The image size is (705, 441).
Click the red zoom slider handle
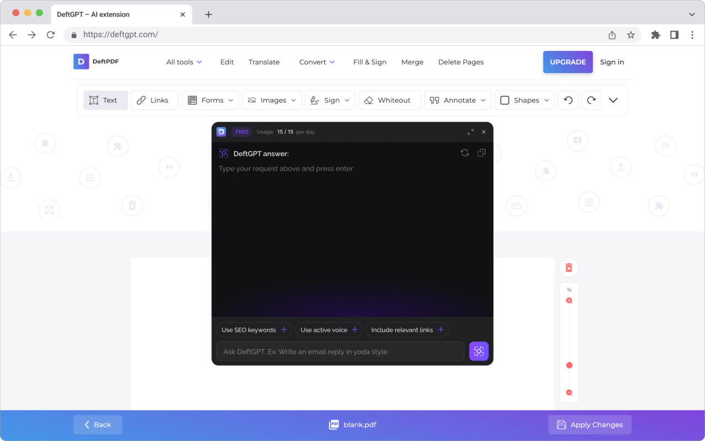570,365
